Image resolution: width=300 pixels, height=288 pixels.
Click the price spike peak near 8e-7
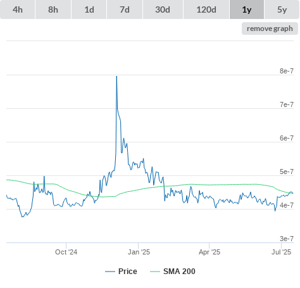point(116,77)
